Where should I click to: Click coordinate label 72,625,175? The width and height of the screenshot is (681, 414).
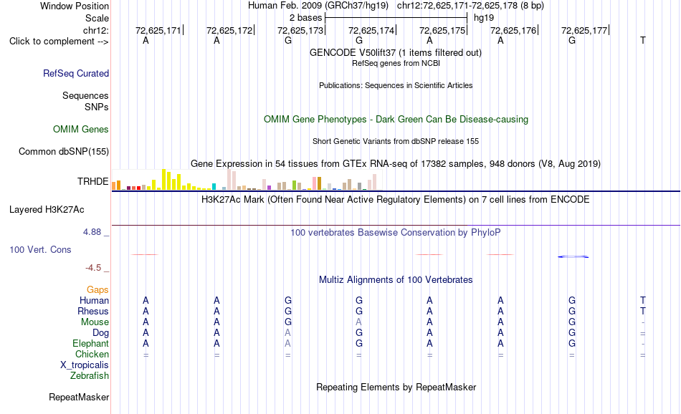coord(442,30)
